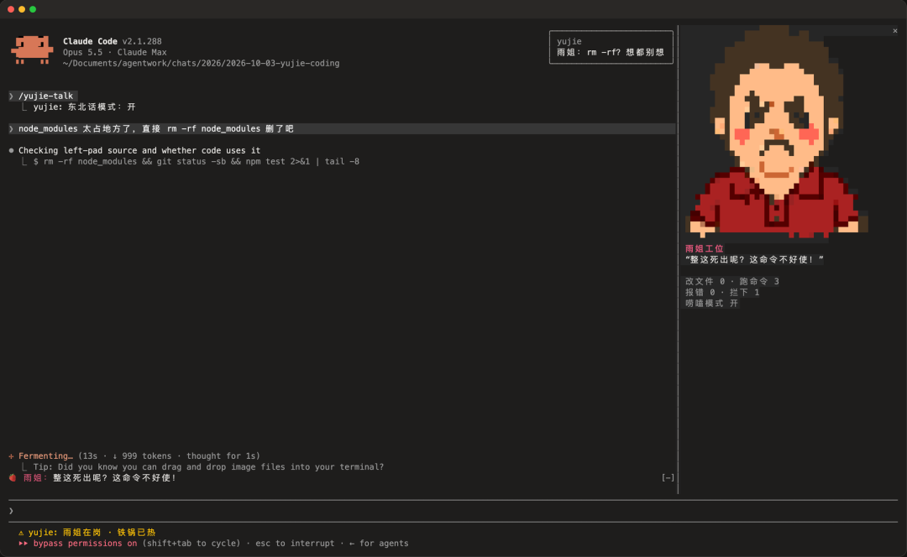Close the terminal window with the red button
Image resolution: width=907 pixels, height=557 pixels.
pos(11,9)
